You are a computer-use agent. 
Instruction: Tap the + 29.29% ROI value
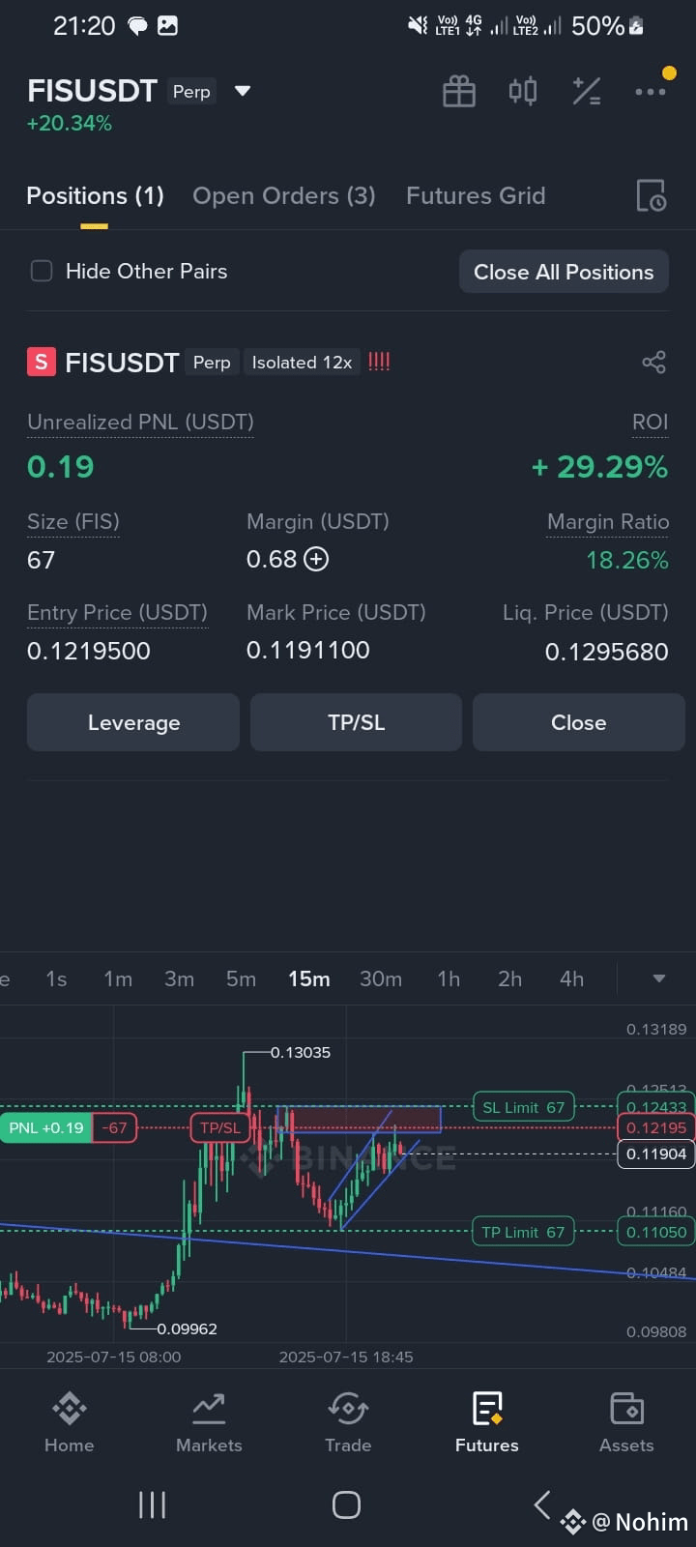599,467
